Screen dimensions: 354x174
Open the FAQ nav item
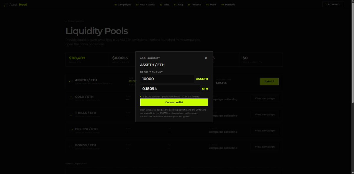click(x=178, y=5)
